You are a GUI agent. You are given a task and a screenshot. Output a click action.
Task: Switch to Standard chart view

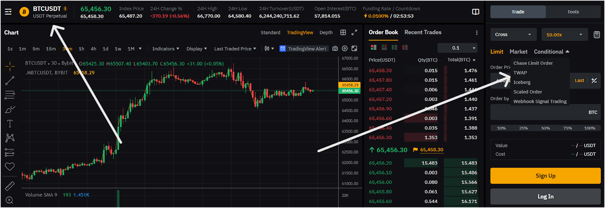[270, 32]
